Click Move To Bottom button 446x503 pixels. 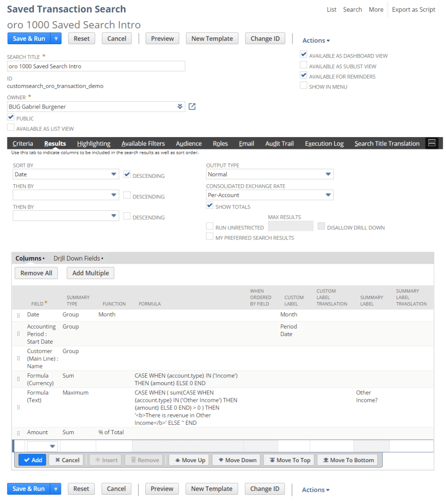348,460
